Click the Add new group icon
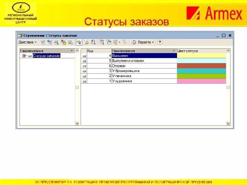This screenshot has height=185, width=247. coord(50,42)
